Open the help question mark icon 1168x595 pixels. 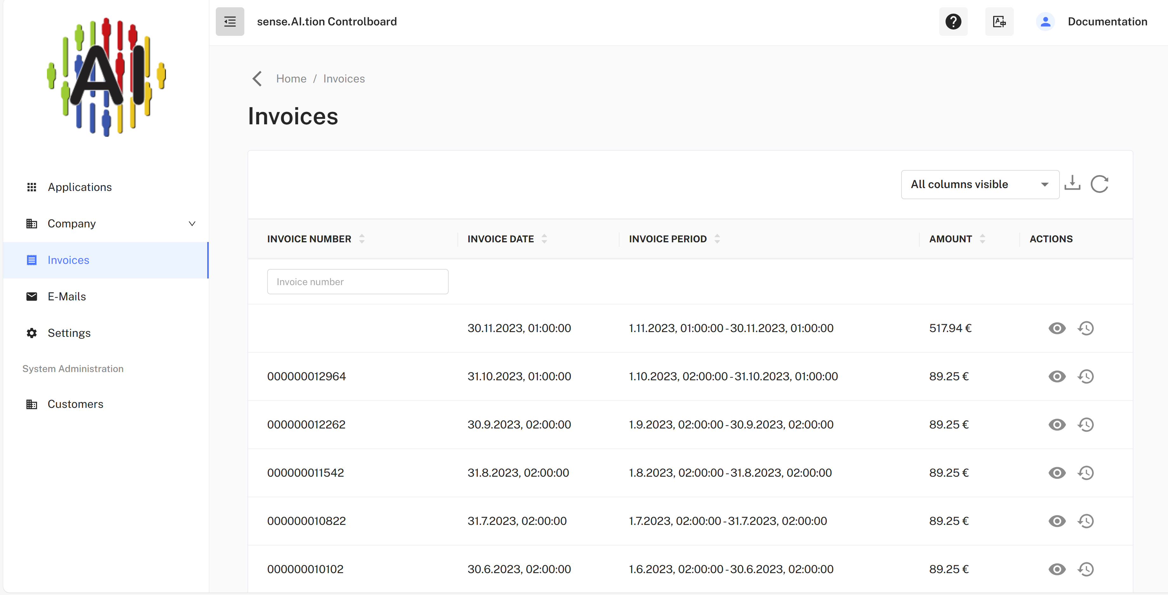coord(953,21)
